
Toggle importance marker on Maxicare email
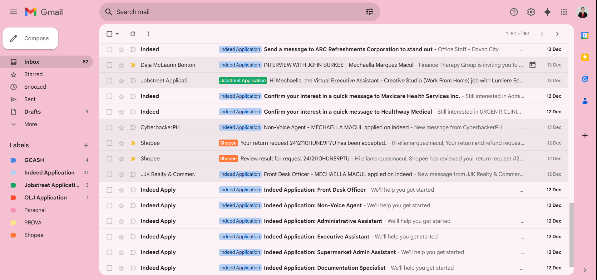133,96
